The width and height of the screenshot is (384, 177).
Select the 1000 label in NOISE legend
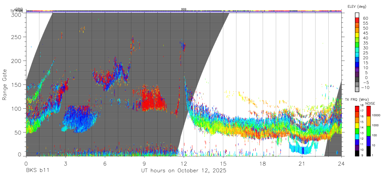point(375,125)
